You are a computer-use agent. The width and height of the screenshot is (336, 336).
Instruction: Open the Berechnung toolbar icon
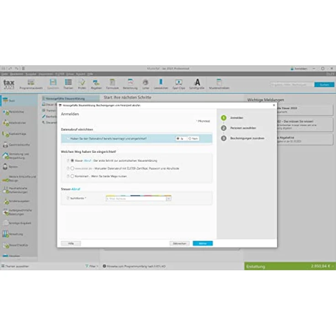[130, 83]
